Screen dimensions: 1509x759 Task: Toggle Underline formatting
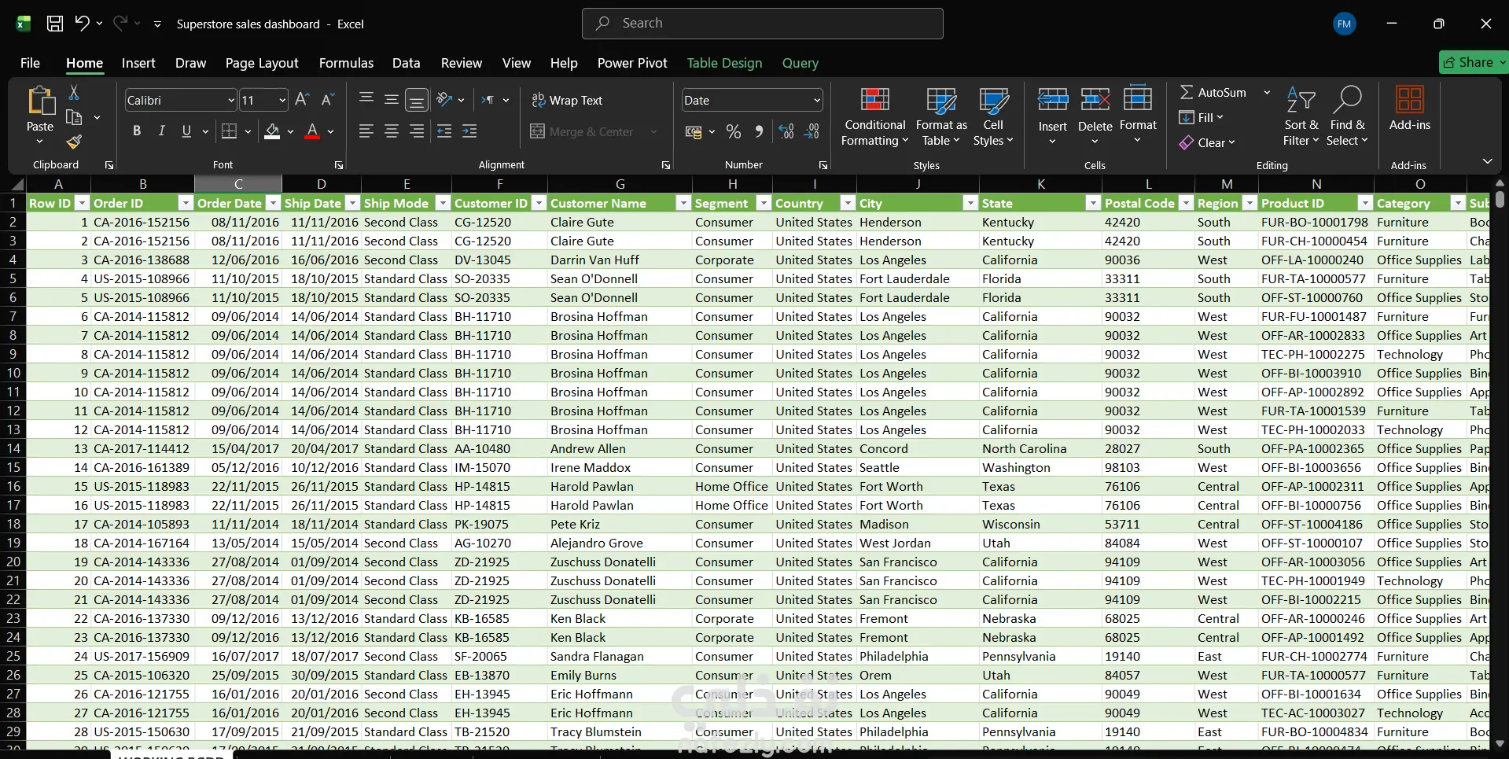186,131
